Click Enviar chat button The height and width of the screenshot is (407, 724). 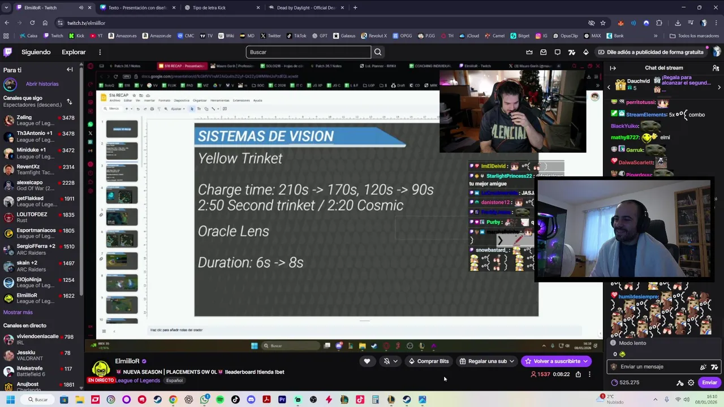pos(709,383)
